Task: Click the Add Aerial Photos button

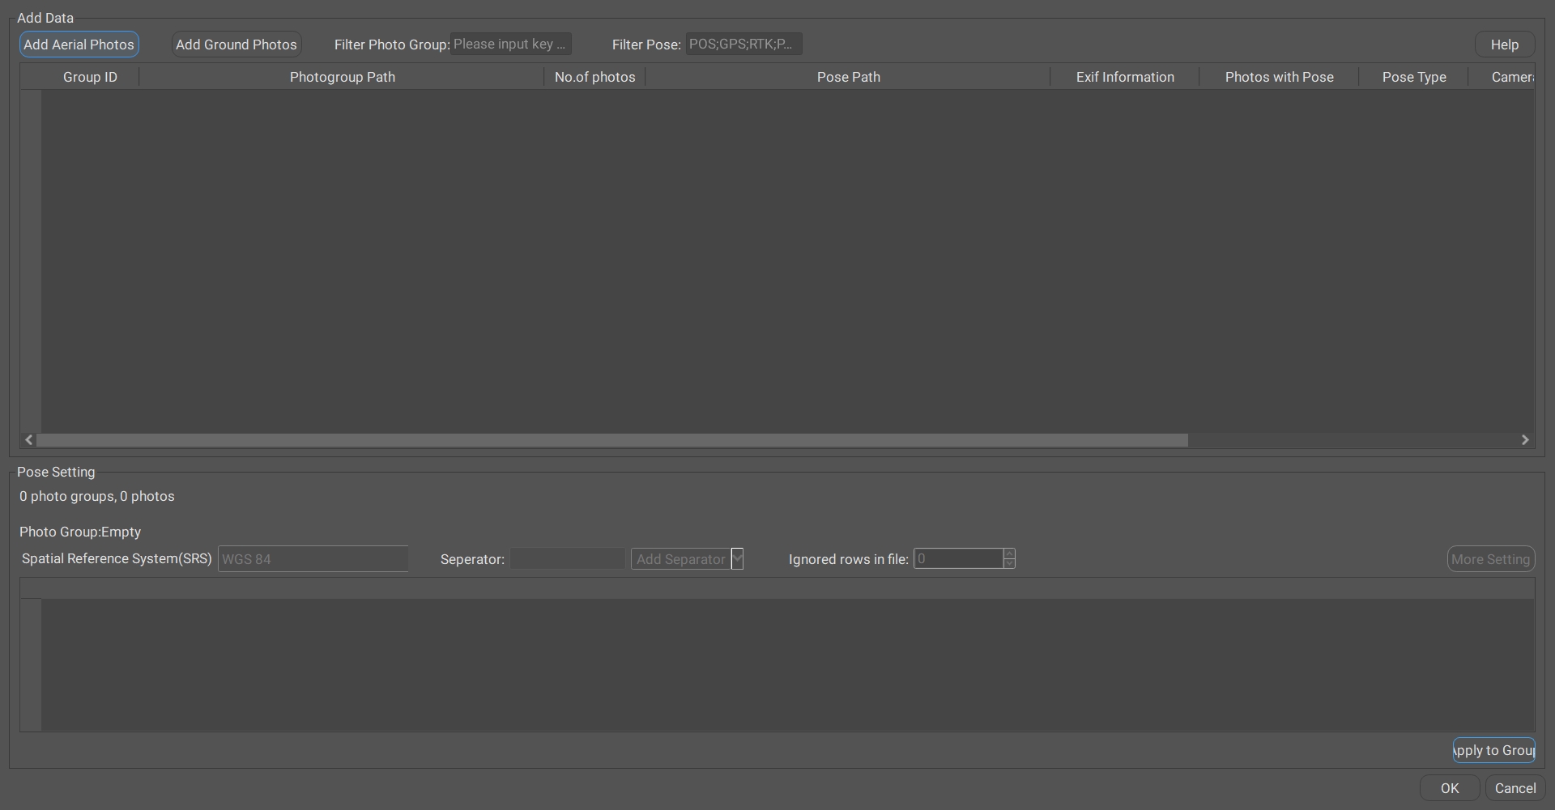Action: click(x=79, y=45)
